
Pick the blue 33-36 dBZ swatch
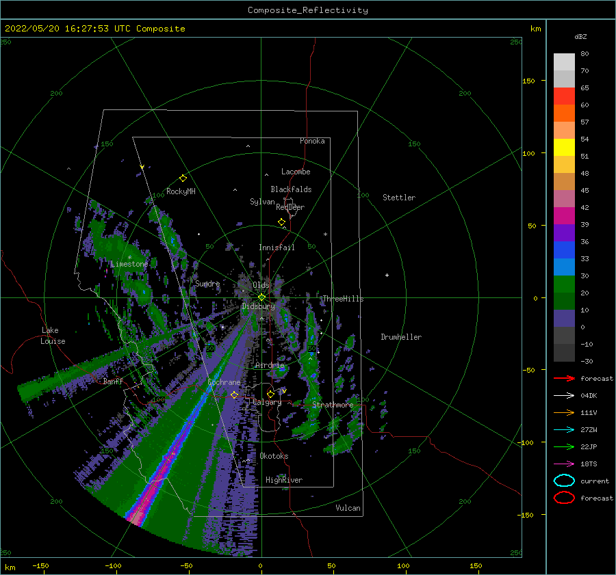[x=564, y=250]
